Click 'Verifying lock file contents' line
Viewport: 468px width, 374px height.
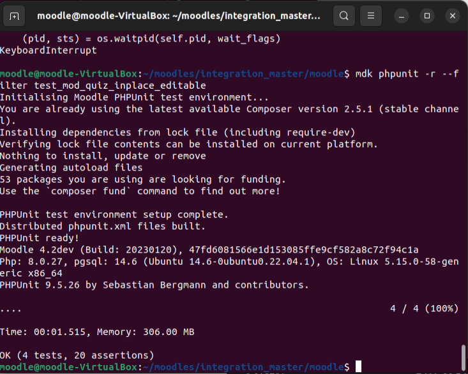(189, 144)
